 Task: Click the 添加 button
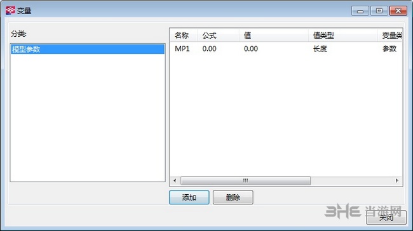point(189,197)
